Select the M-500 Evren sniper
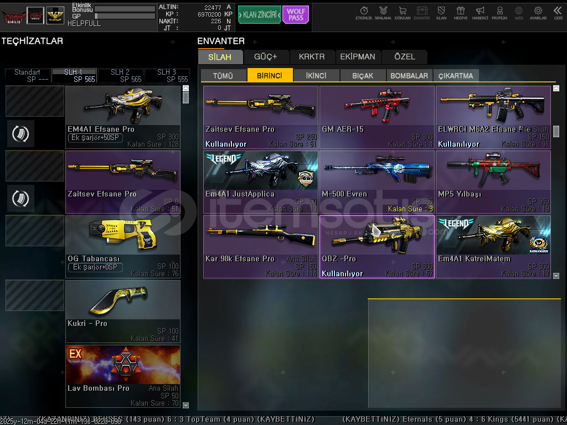Screen dimensions: 567x425 coord(377,182)
